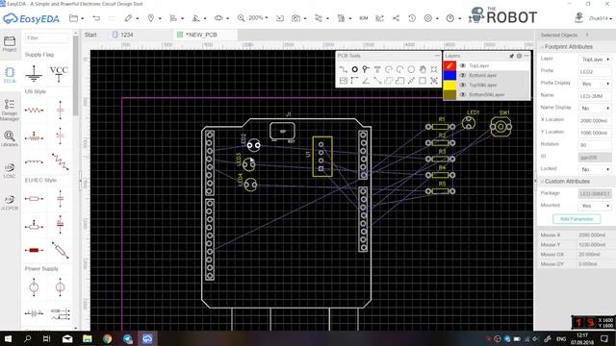This screenshot has height=346, width=616.
Task: Click the BOM export icon
Action: point(364,18)
